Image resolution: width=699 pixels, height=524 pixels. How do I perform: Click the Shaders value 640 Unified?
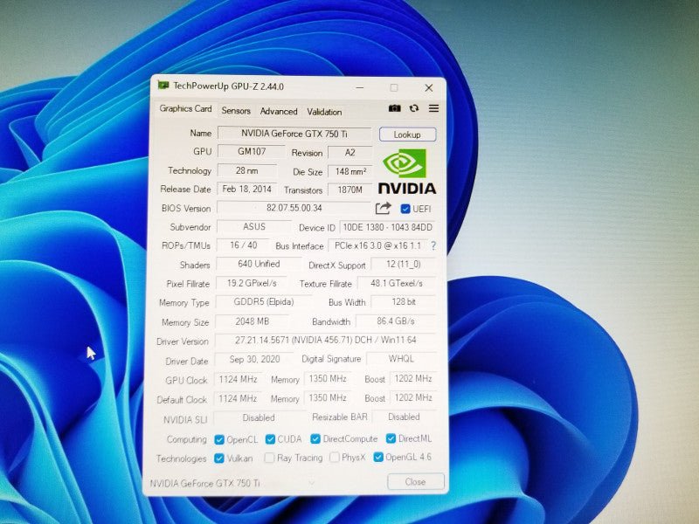click(x=259, y=264)
